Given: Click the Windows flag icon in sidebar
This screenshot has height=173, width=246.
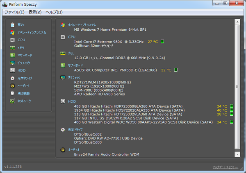Looking at the screenshot, I should pos(12,32).
